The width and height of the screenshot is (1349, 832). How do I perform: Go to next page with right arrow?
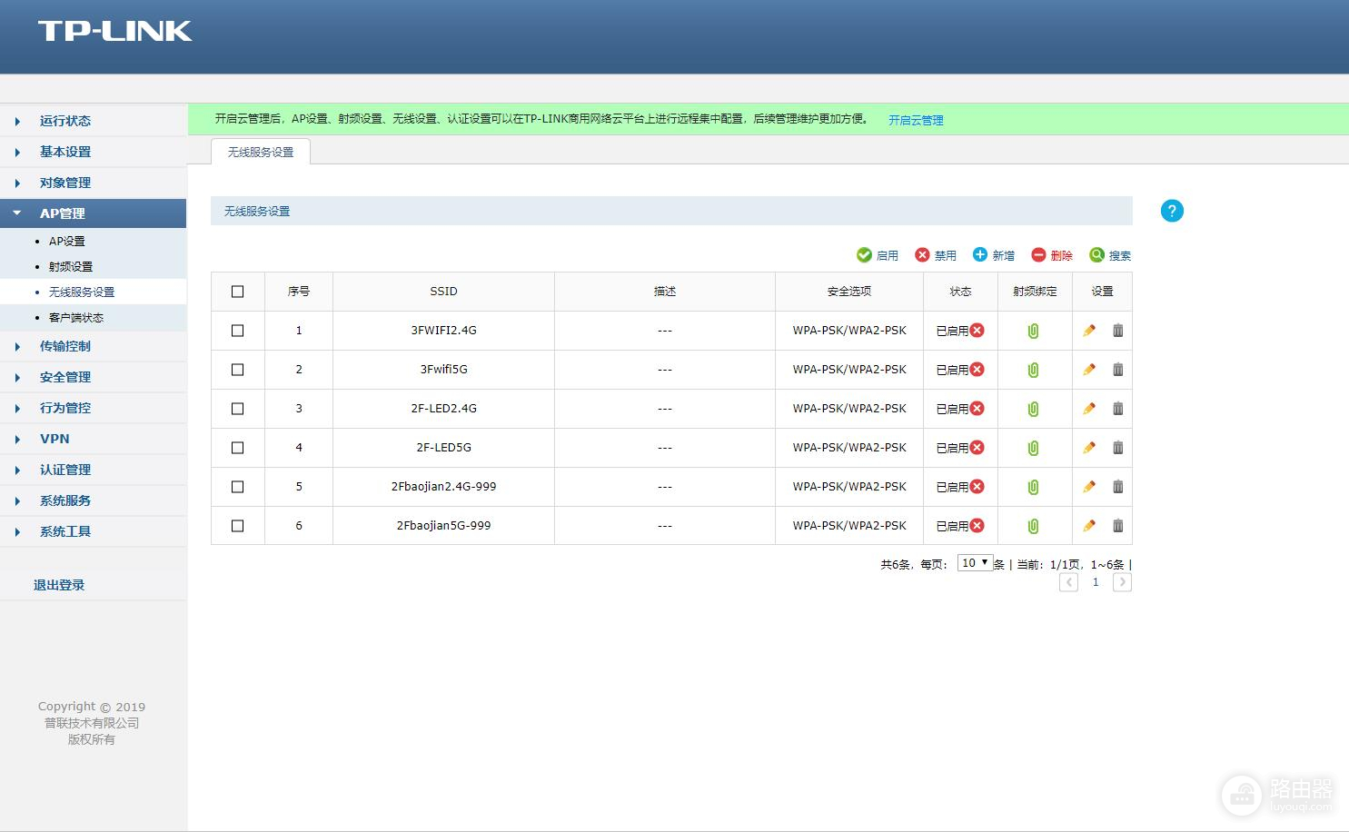[x=1122, y=582]
